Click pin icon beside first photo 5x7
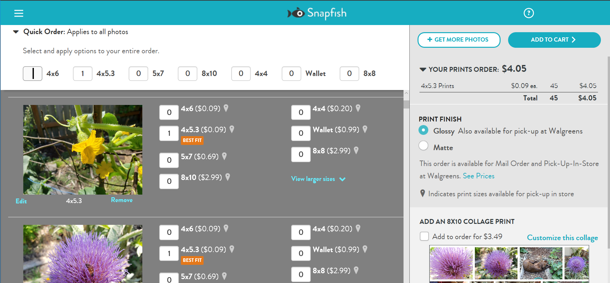Screen dimensions: 610x283 click(224, 156)
